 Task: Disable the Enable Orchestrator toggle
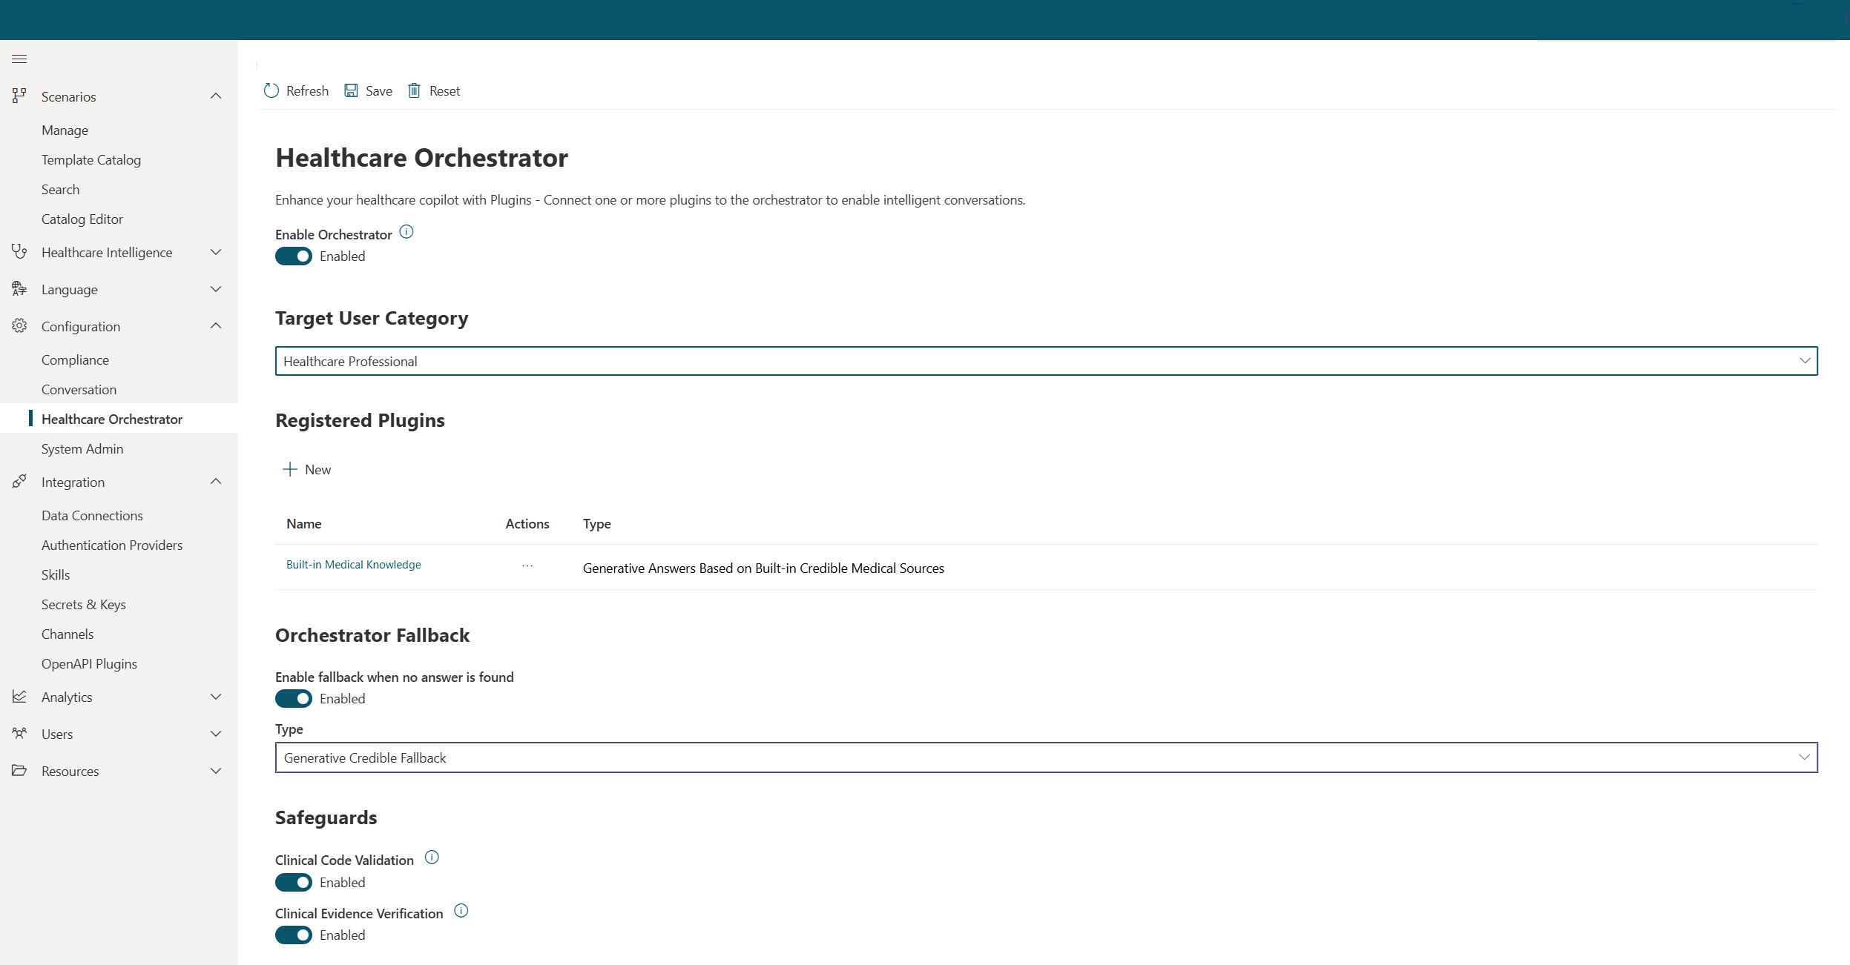pos(294,256)
